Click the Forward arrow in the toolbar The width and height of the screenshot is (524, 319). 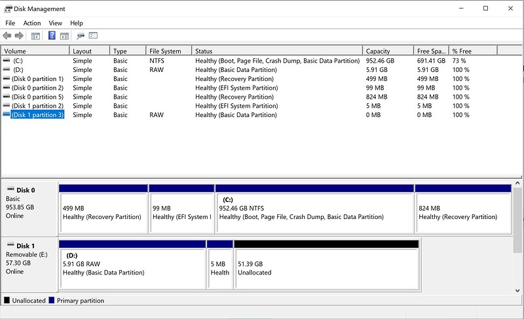tap(19, 36)
